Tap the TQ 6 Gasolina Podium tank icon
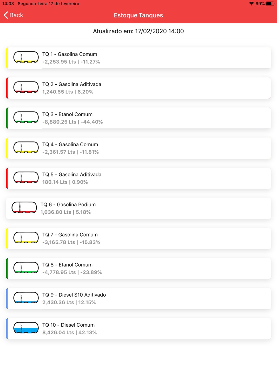The height and width of the screenshot is (369, 277). (24, 207)
